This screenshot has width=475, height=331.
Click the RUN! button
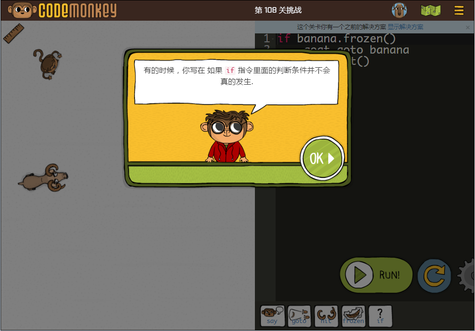click(376, 275)
